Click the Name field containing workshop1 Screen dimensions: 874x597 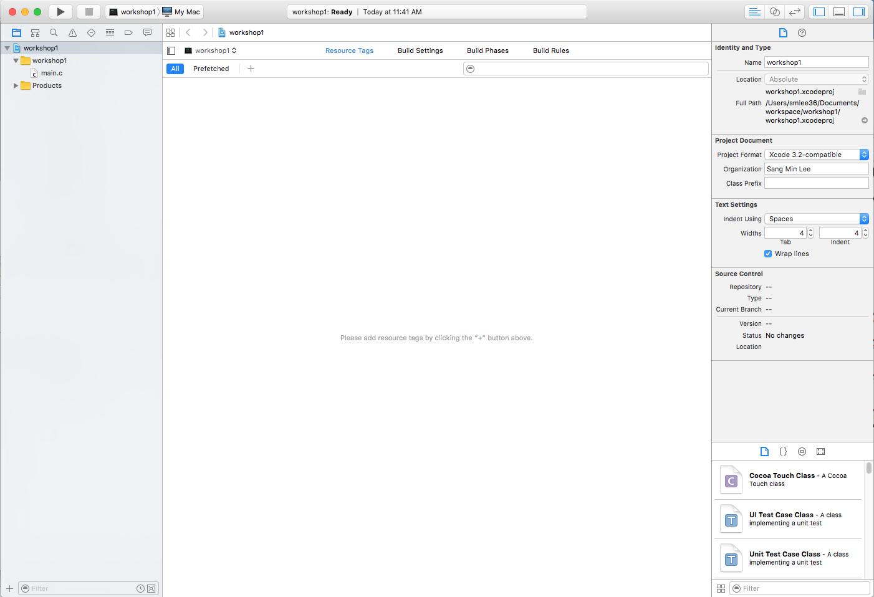[817, 62]
